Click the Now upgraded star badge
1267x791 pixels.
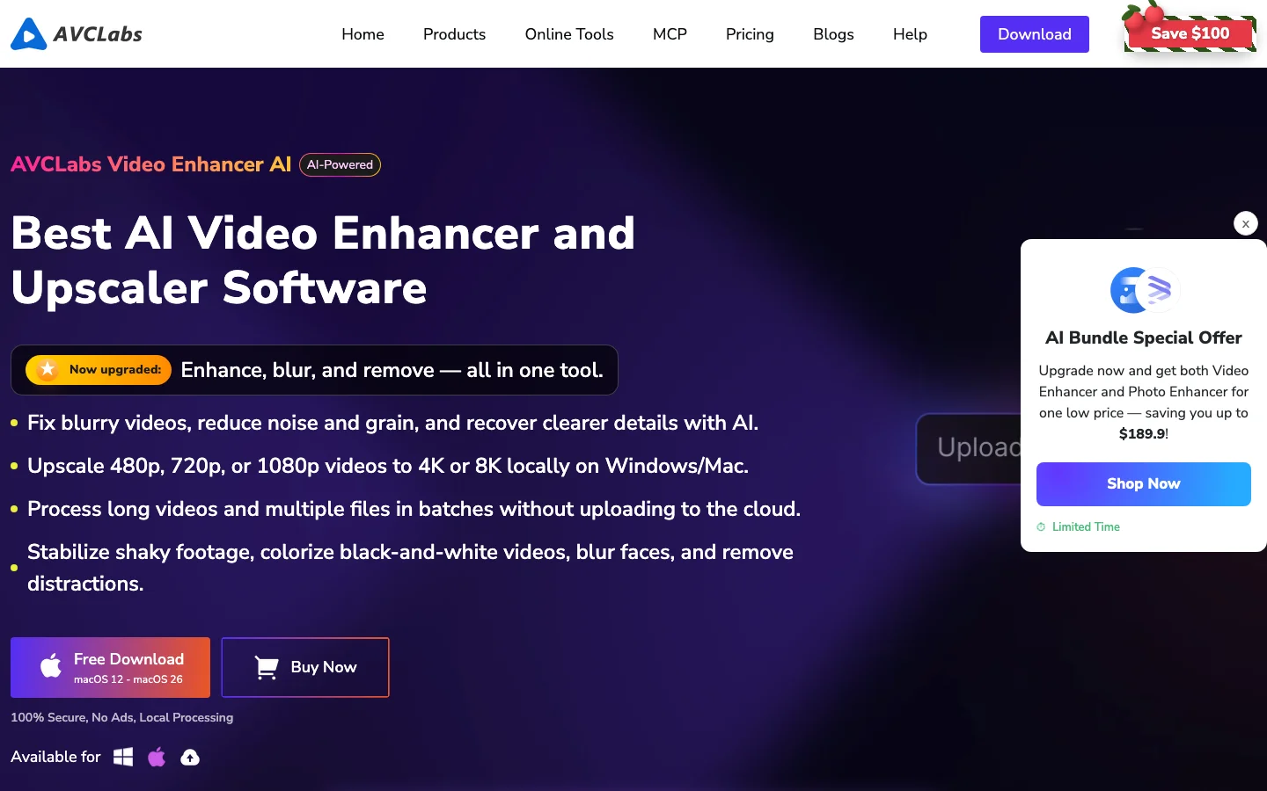coord(99,370)
